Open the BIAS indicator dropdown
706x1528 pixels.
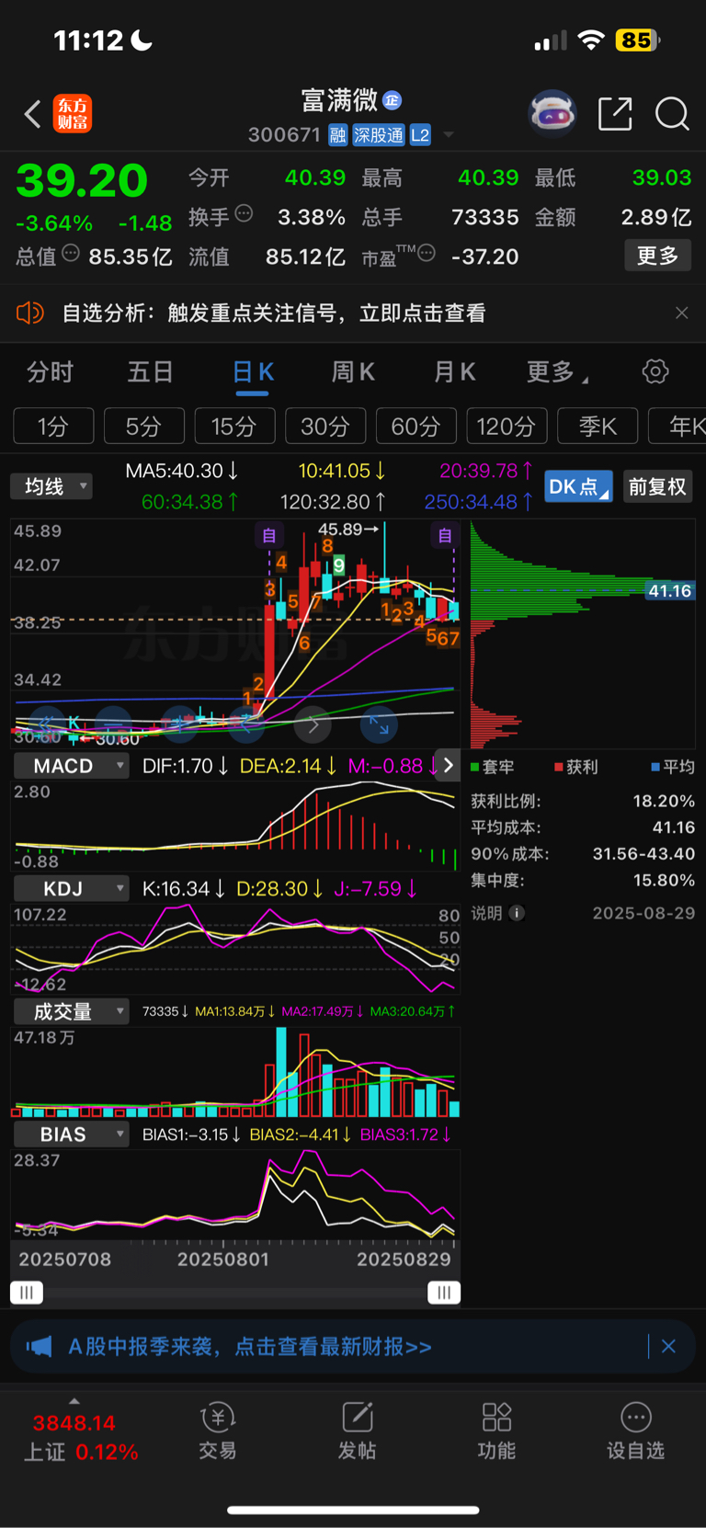click(x=71, y=1135)
